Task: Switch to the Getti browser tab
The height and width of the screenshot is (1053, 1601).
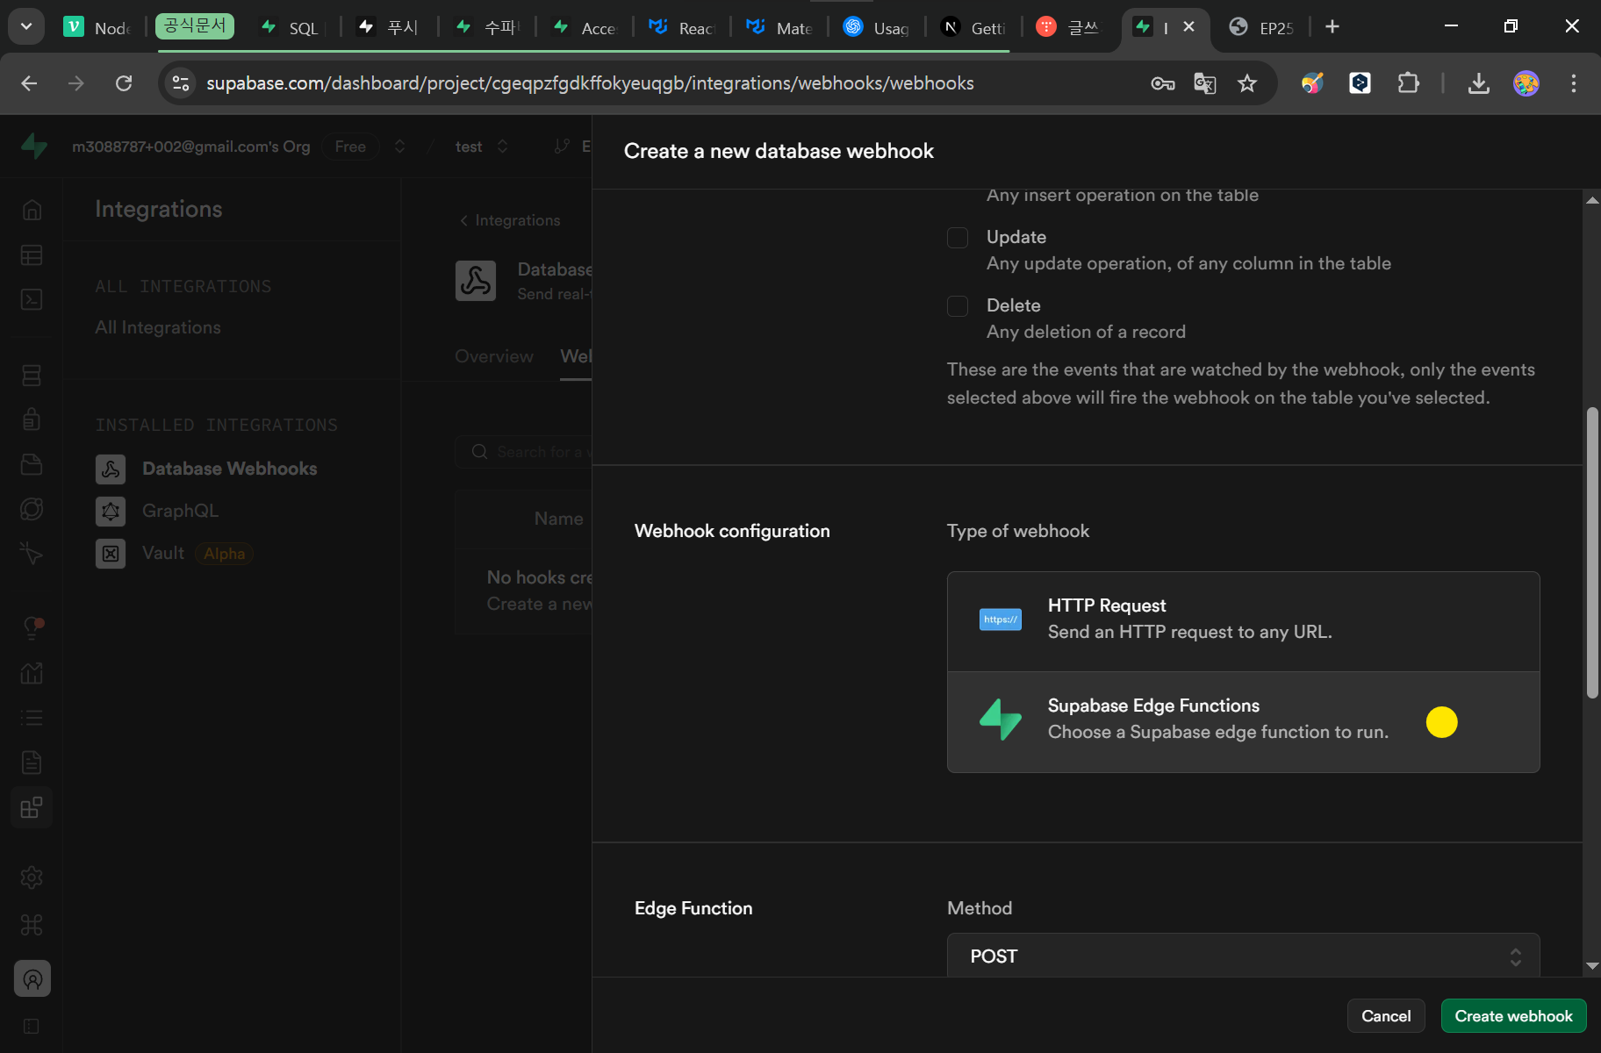Action: pos(973,27)
